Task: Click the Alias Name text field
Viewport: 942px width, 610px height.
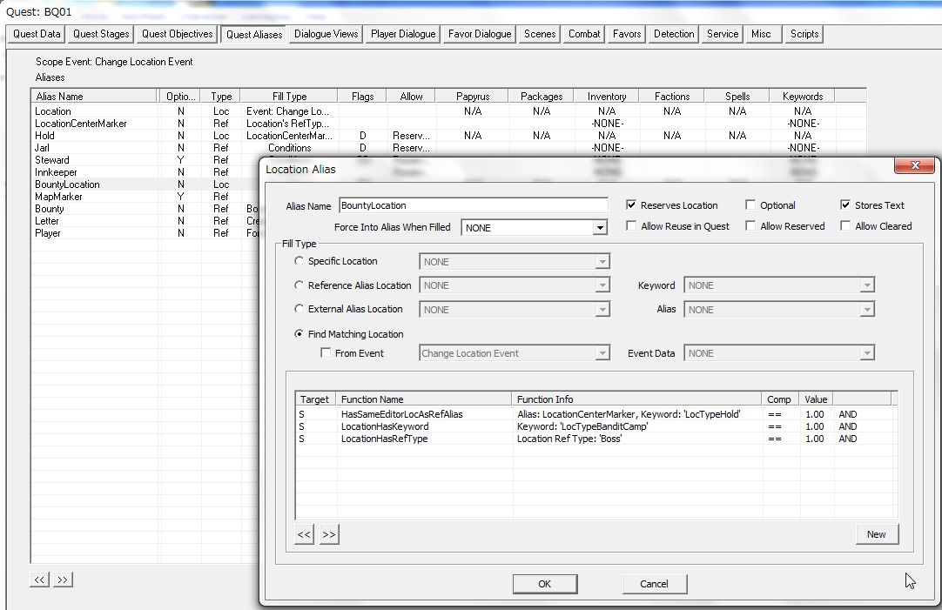Action: [473, 205]
